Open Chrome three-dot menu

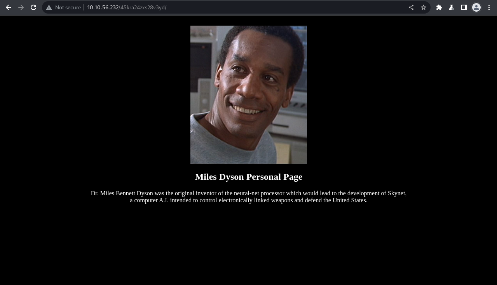(489, 7)
